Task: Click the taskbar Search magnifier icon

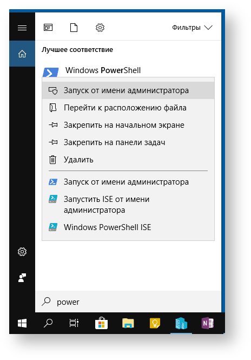Action: coord(48,323)
